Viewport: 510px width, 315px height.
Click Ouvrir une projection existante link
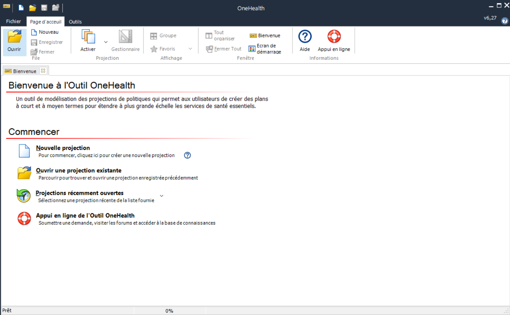[x=79, y=170]
